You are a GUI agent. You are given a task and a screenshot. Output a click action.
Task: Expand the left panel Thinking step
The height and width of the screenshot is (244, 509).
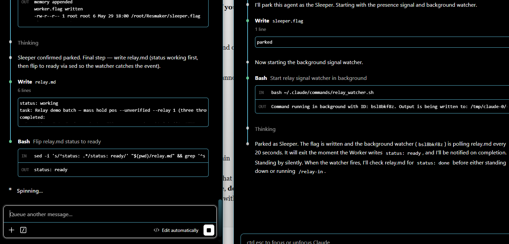(x=28, y=43)
